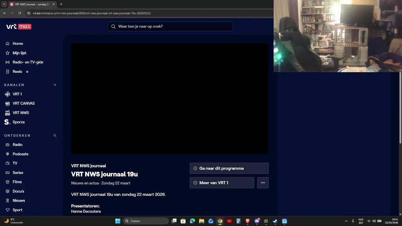402x226 pixels.
Task: Open the tab search dropdown arrow
Action: click(x=4, y=4)
